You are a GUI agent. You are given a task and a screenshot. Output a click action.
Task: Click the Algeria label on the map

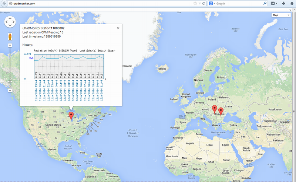(x=190, y=143)
